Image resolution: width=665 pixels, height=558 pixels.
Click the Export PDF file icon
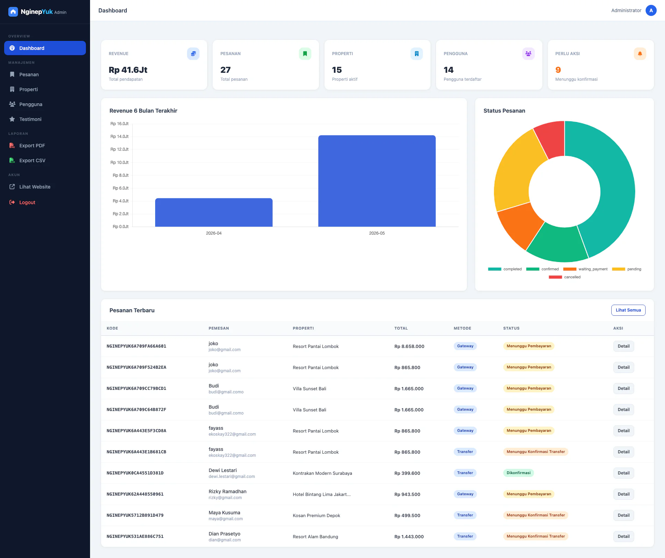(12, 145)
